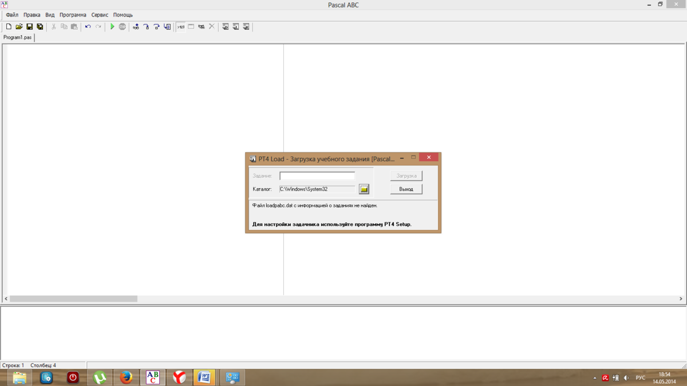
Task: Click the yellow browse folder icon beside Каталог
Action: [364, 189]
